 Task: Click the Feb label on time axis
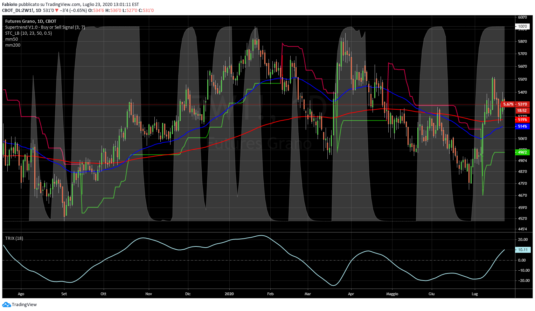coord(270,294)
